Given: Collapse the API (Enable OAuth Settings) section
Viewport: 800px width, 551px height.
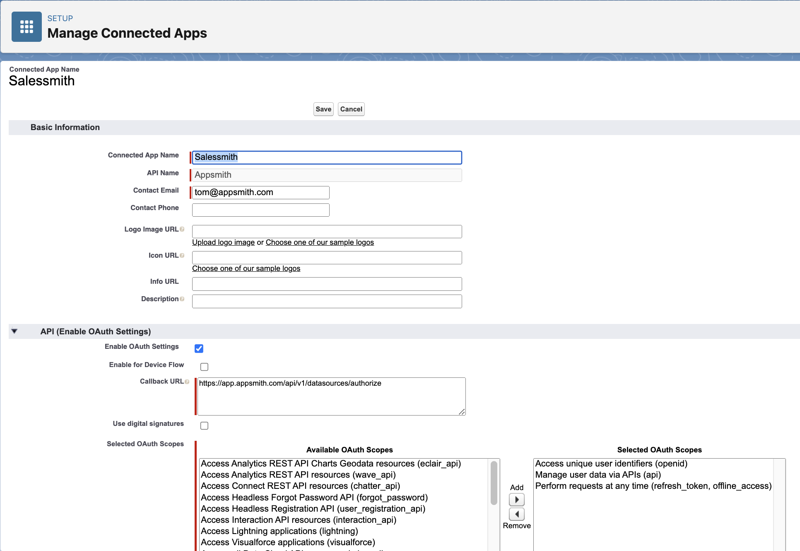Looking at the screenshot, I should coord(14,331).
